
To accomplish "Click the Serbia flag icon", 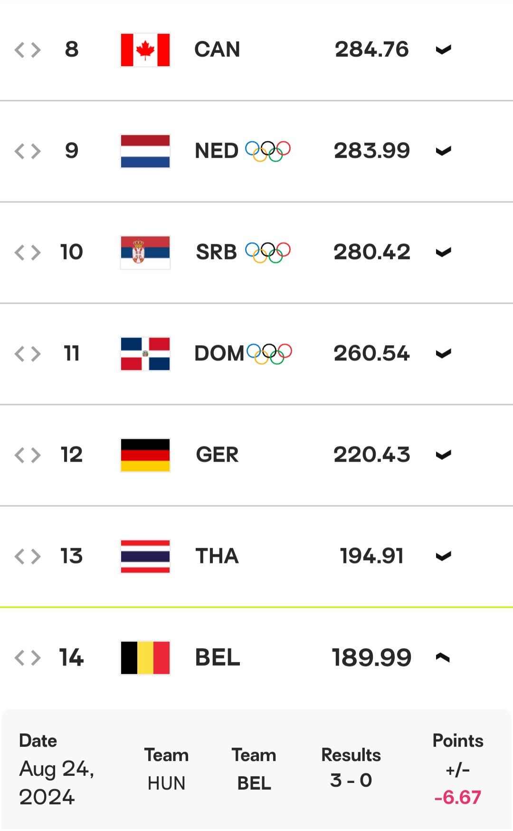I will (145, 252).
